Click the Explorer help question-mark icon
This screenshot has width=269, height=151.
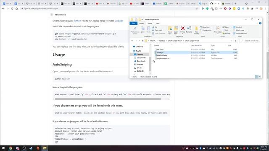pos(260,23)
